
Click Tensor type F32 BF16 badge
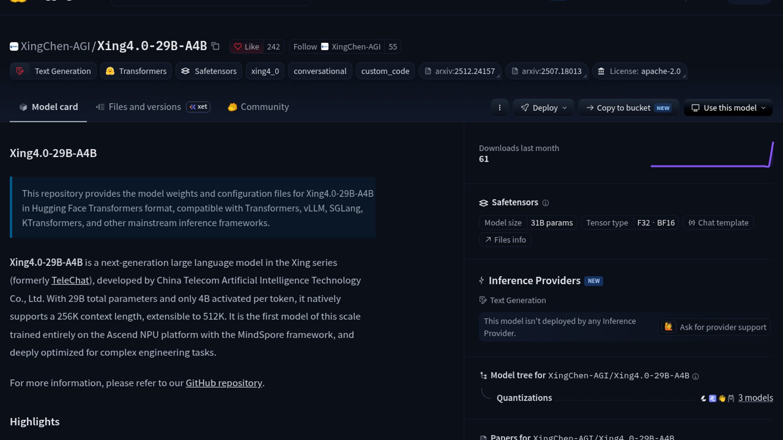[x=630, y=223]
